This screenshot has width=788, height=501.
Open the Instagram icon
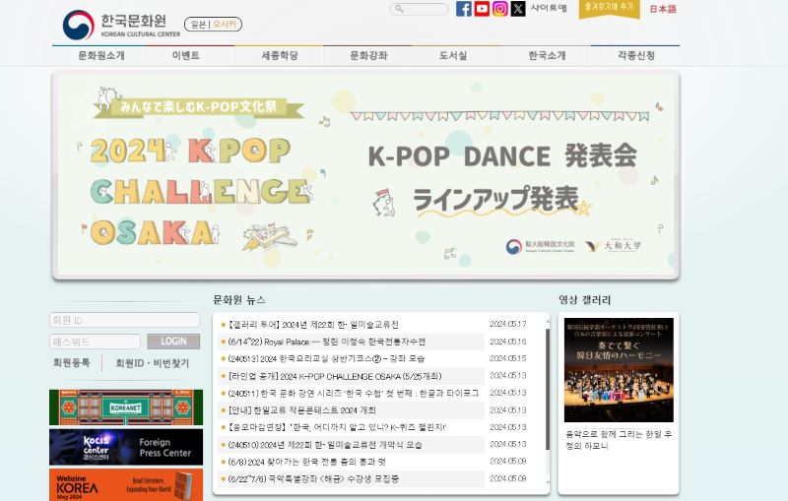(500, 9)
